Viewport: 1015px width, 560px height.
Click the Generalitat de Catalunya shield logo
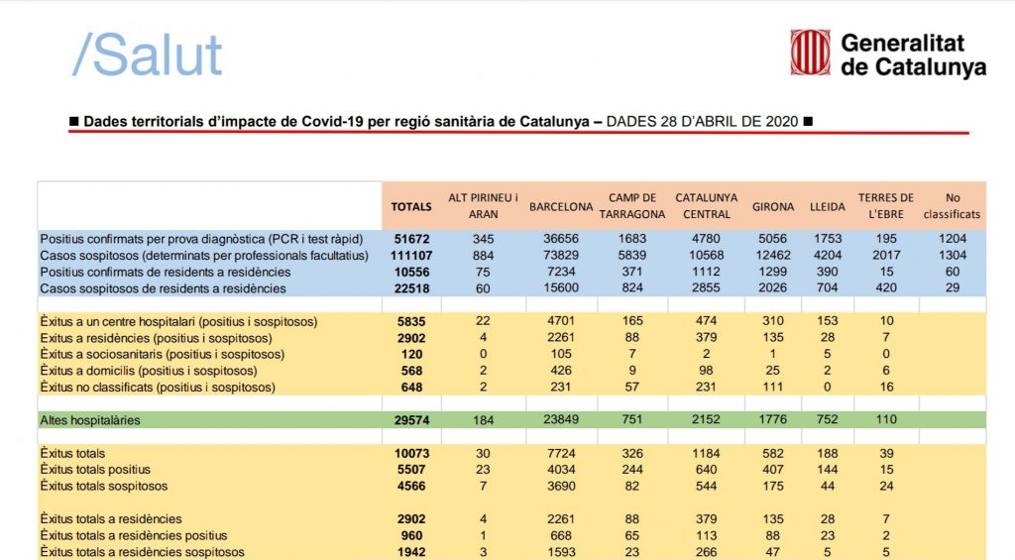tap(810, 54)
